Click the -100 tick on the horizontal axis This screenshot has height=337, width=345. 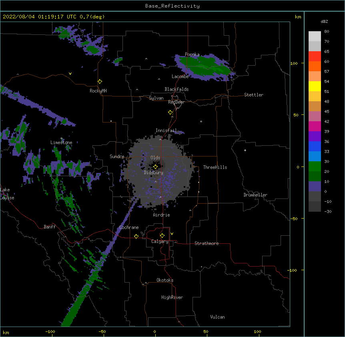point(50,331)
